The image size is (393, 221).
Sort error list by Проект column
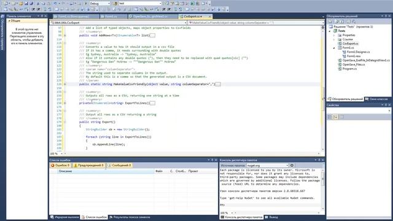[x=202, y=171]
